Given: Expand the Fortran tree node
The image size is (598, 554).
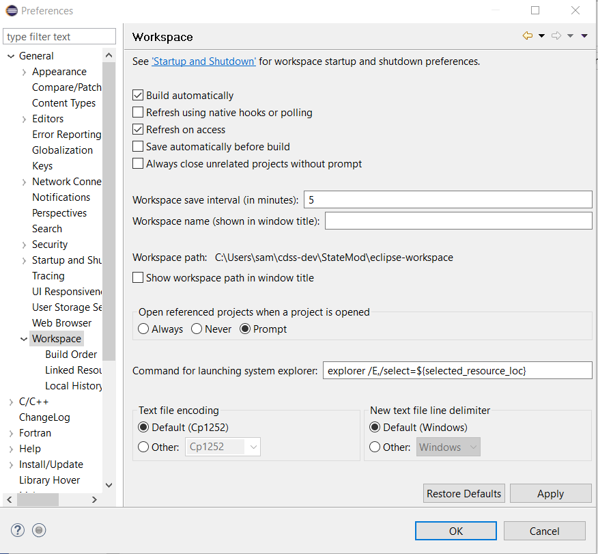Looking at the screenshot, I should point(11,434).
